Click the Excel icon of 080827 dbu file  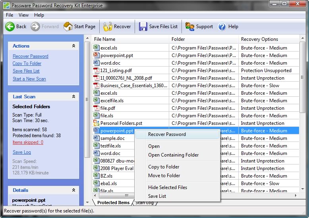point(97,161)
